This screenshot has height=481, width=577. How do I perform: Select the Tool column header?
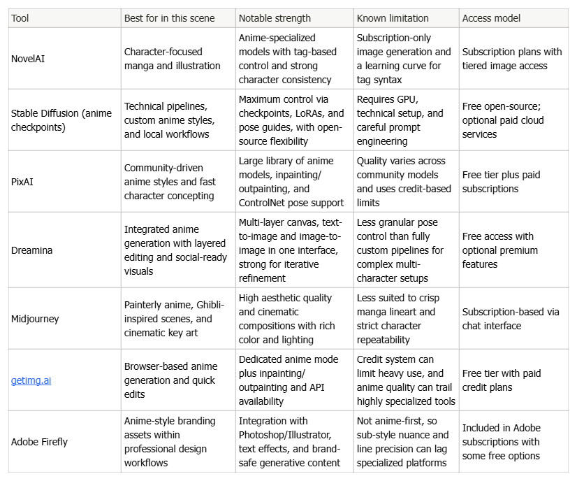pyautogui.click(x=65, y=18)
